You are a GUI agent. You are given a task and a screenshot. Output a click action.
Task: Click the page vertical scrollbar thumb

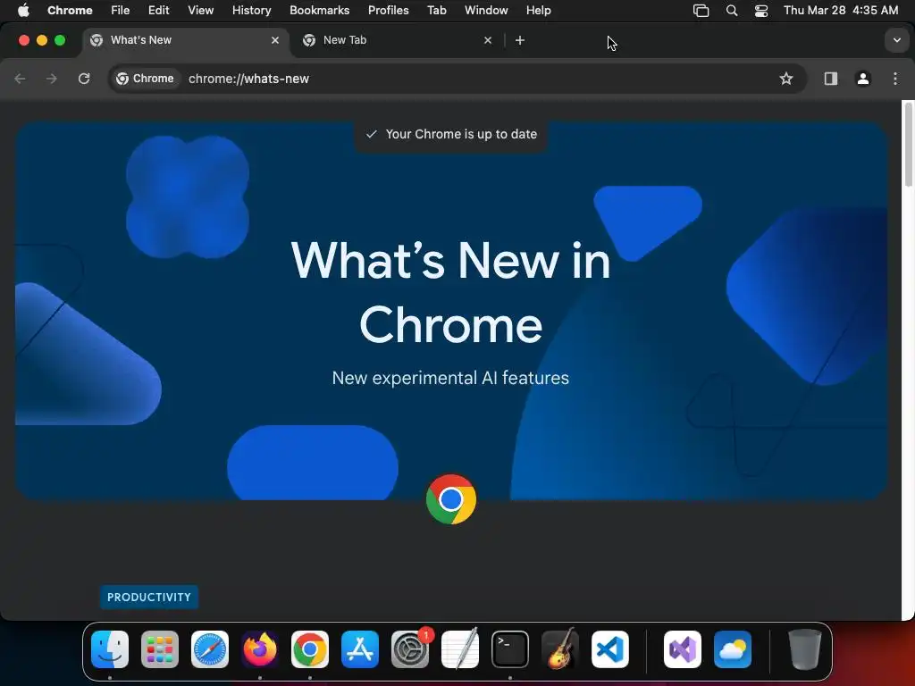tap(908, 146)
